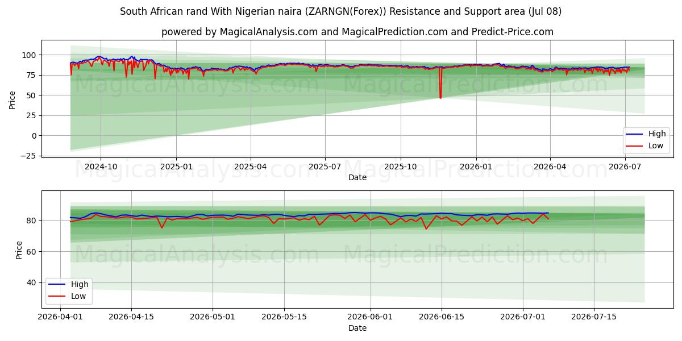Image resolution: width=682 pixels, height=341 pixels.
Task: Click 'Low' in the bottom chart legend
Action: [x=78, y=296]
